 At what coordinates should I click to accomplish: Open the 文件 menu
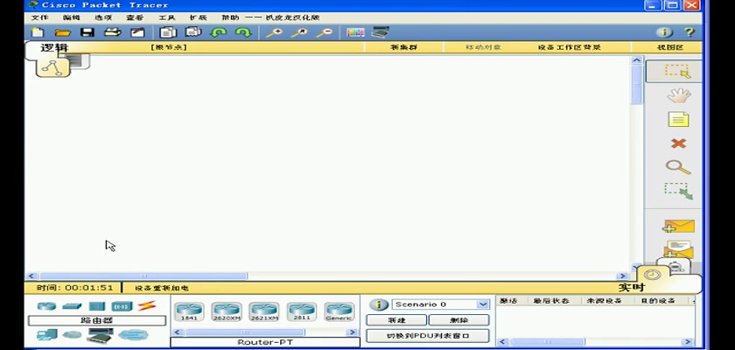click(40, 17)
